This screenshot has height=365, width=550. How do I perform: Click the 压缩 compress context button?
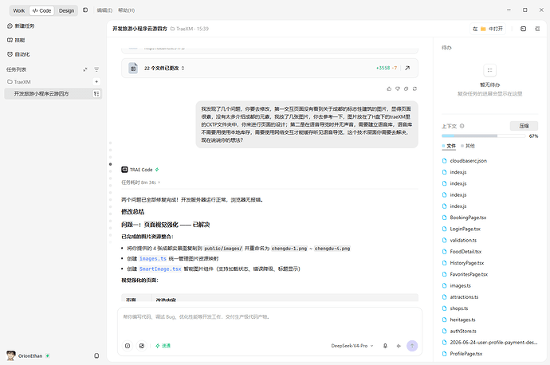click(524, 126)
